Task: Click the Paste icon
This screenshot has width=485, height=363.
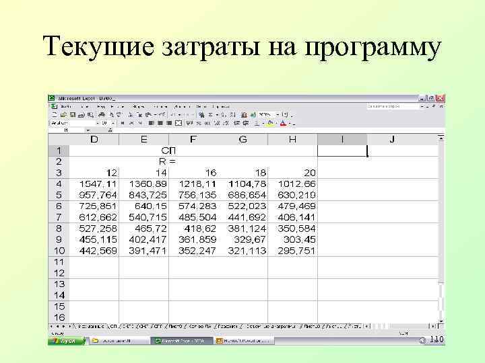Action: [x=148, y=115]
